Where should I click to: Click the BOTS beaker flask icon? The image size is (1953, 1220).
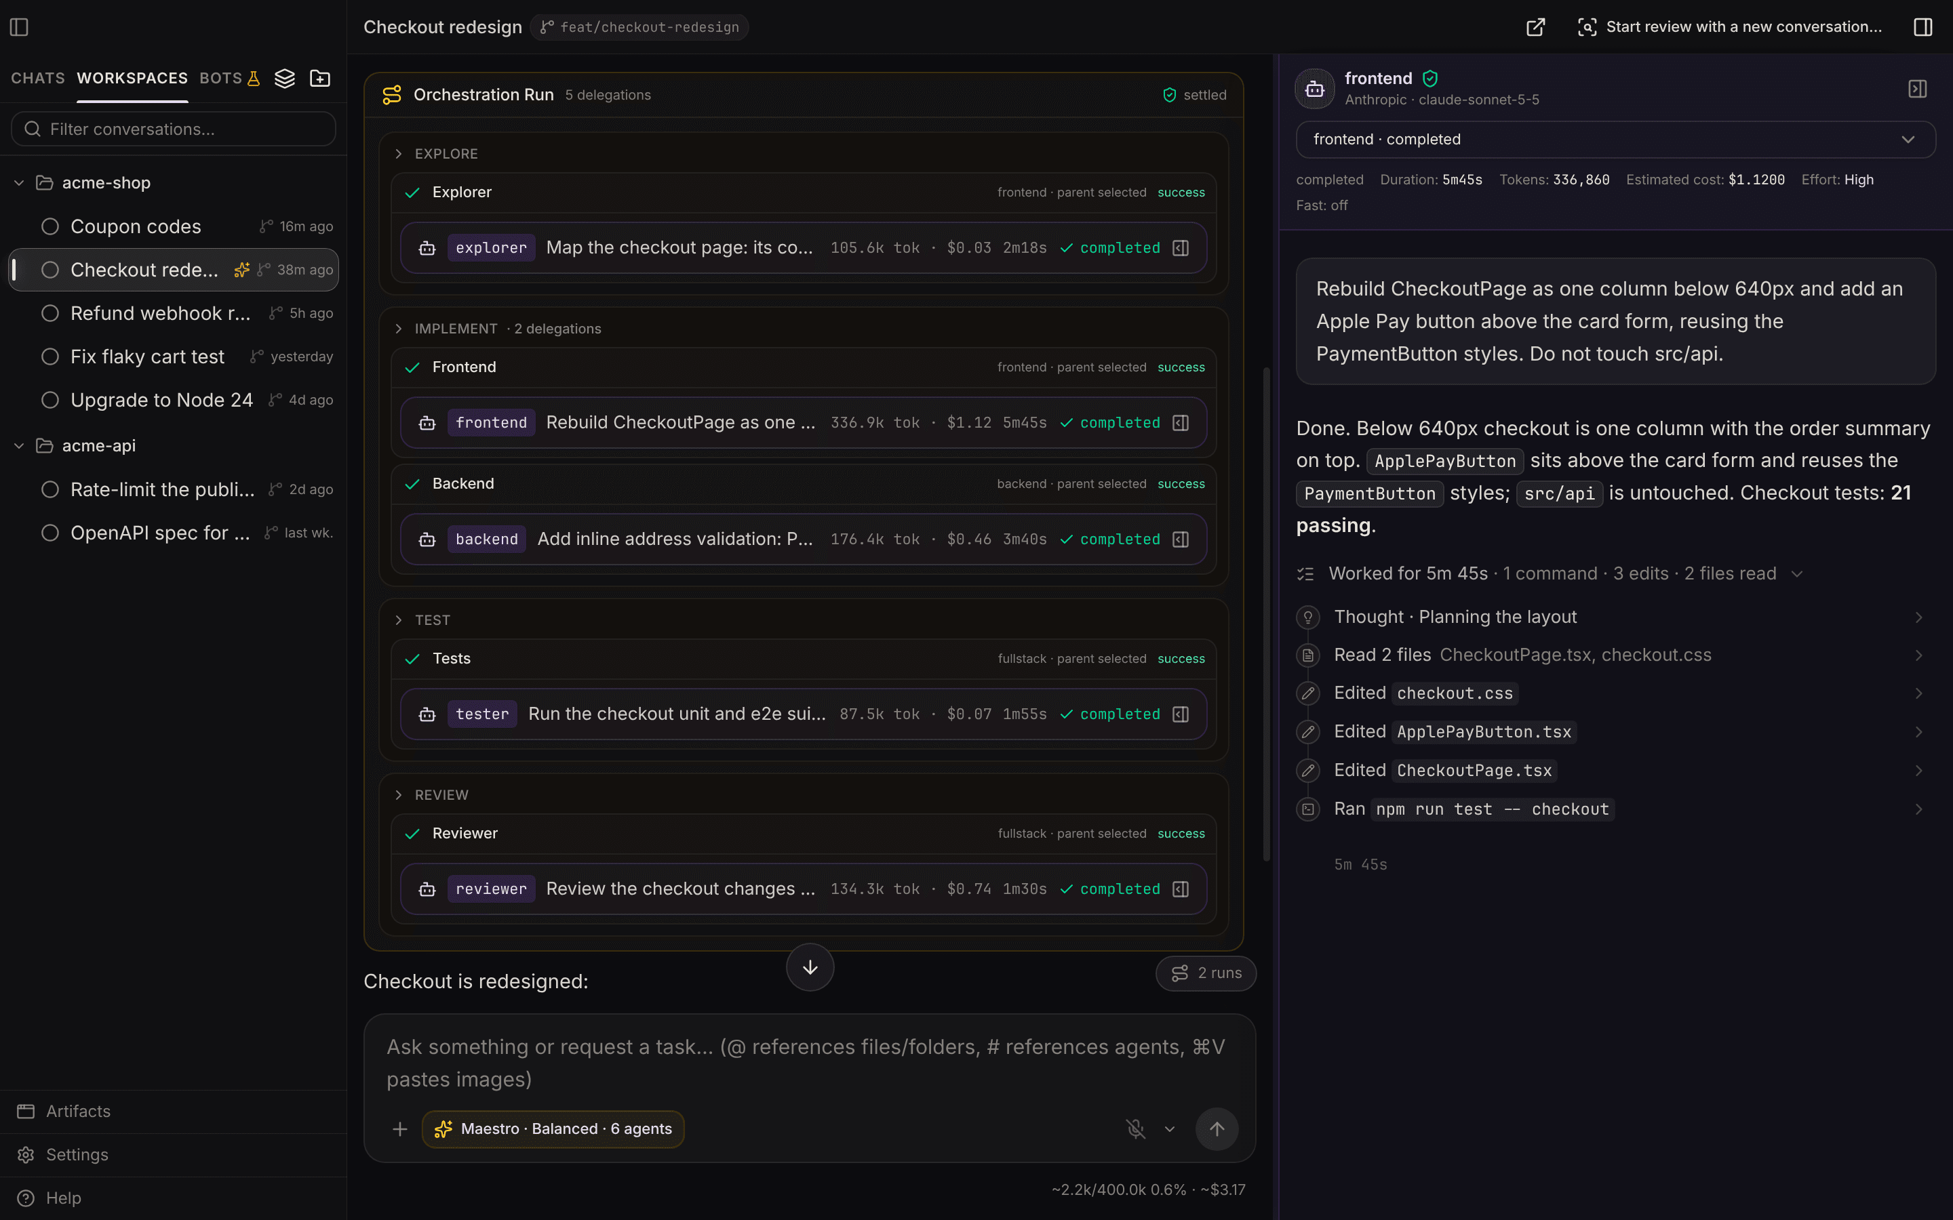click(254, 78)
